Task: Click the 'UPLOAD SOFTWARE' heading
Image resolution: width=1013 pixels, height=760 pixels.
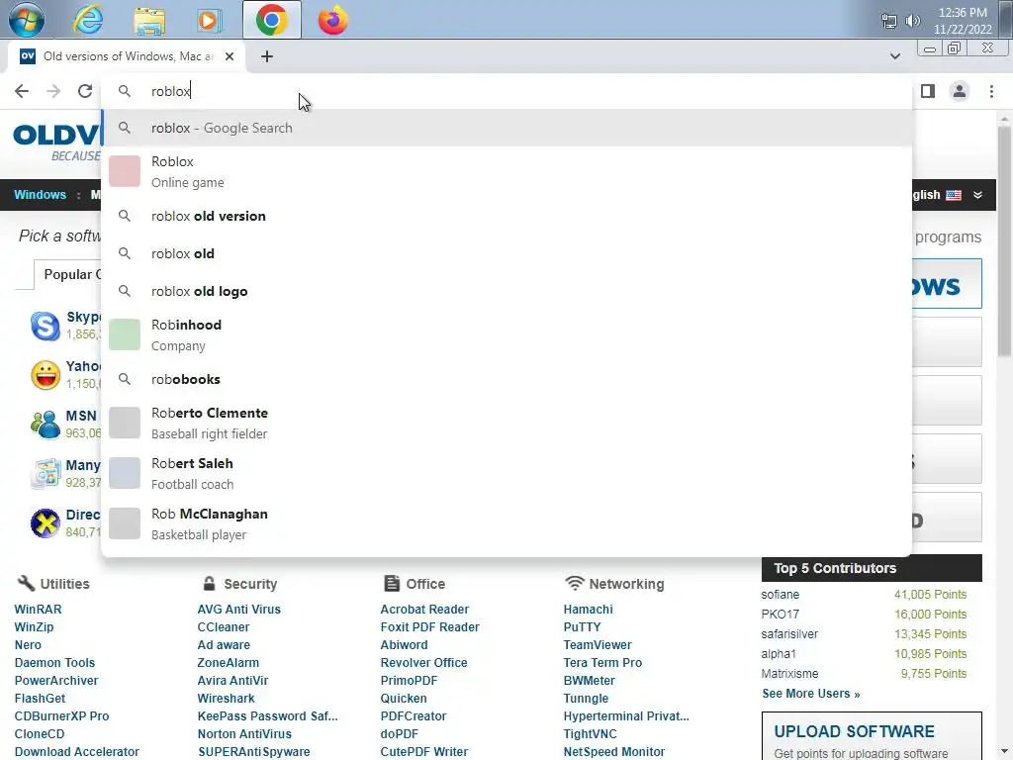Action: [x=854, y=731]
